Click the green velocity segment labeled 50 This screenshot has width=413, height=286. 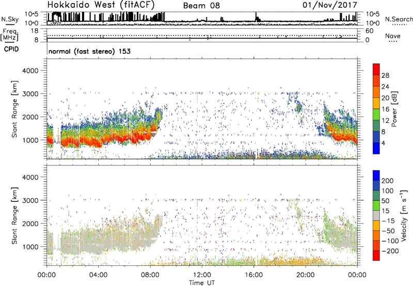(x=376, y=205)
